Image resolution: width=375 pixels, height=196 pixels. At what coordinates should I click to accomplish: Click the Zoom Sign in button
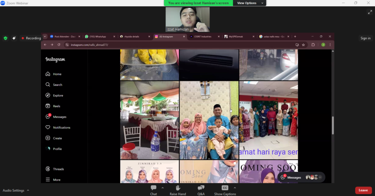pos(365,38)
